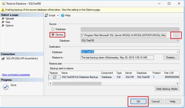Click the SQLVM server connection icon

(3, 59)
